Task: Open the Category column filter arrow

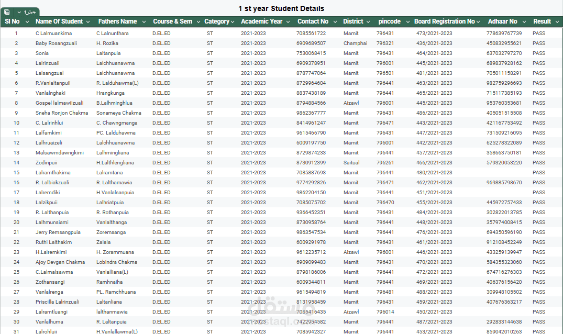Action: (x=233, y=22)
